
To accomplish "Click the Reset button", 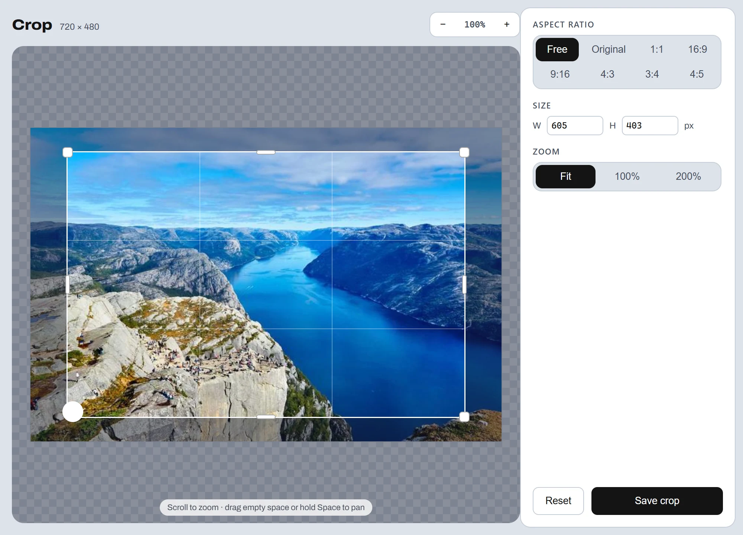I will tap(558, 501).
